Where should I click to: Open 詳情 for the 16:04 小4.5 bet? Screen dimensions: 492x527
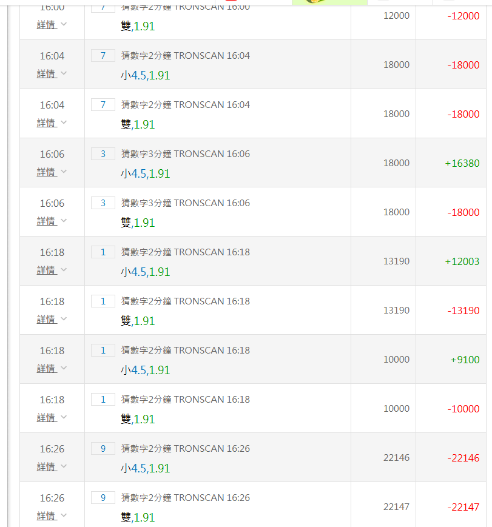(x=46, y=73)
